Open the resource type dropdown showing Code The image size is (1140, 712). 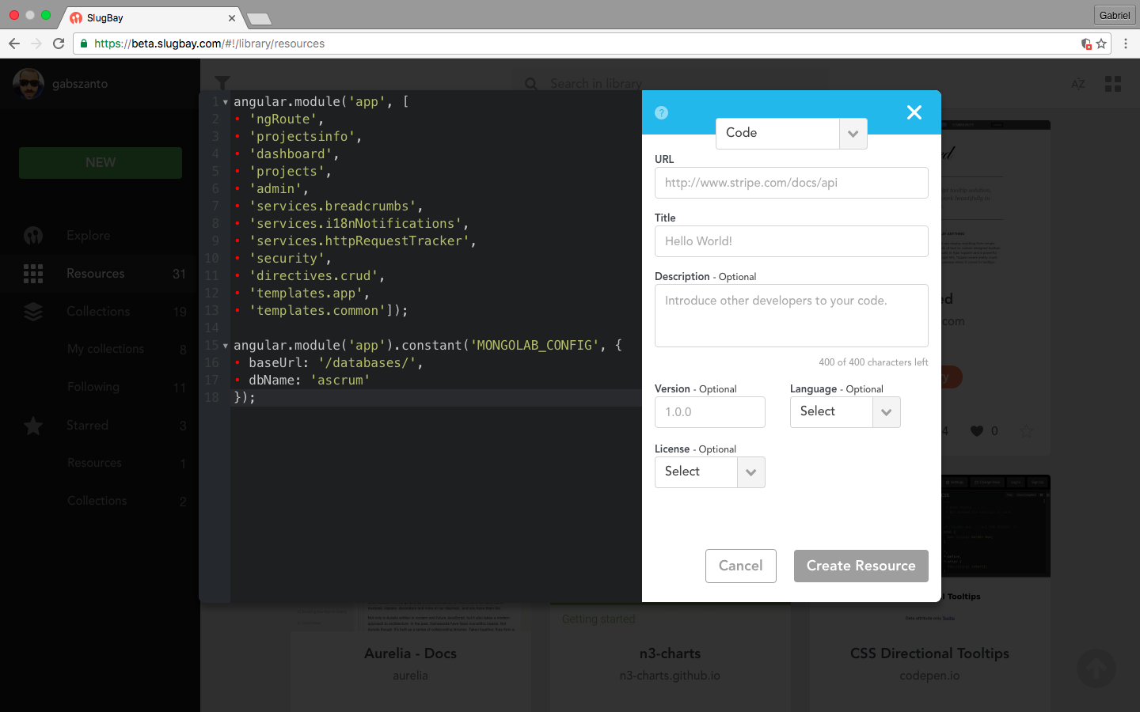pyautogui.click(x=792, y=133)
